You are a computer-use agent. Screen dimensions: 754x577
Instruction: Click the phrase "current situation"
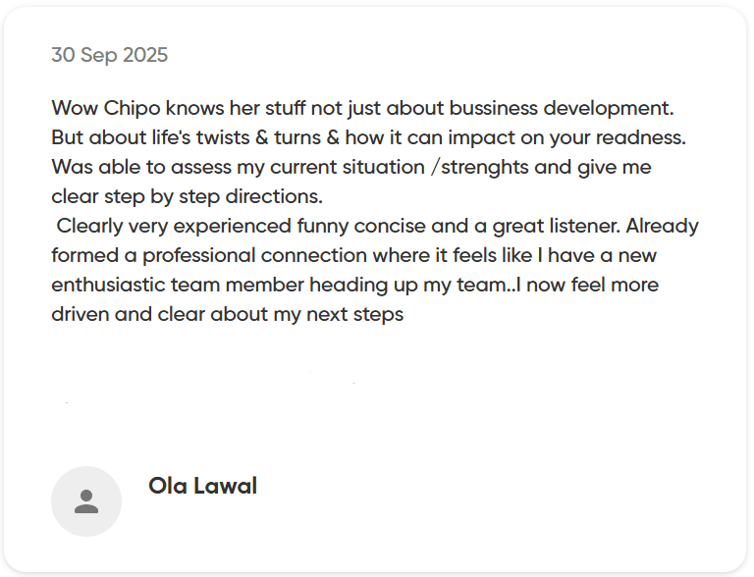[x=344, y=166]
